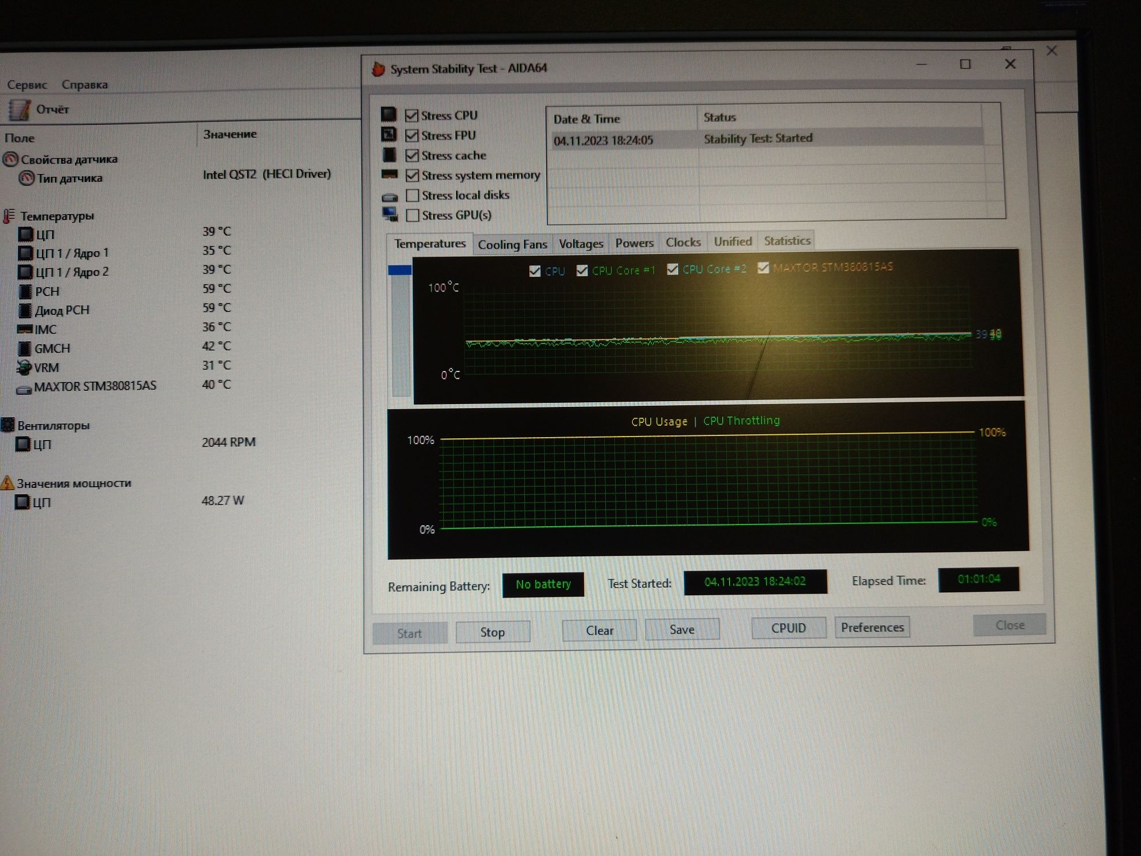
Task: Click the Save button
Action: click(x=682, y=629)
